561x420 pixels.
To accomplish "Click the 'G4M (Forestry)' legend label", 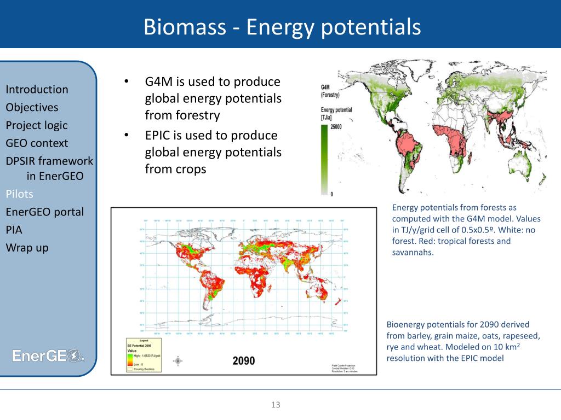I will click(x=330, y=91).
